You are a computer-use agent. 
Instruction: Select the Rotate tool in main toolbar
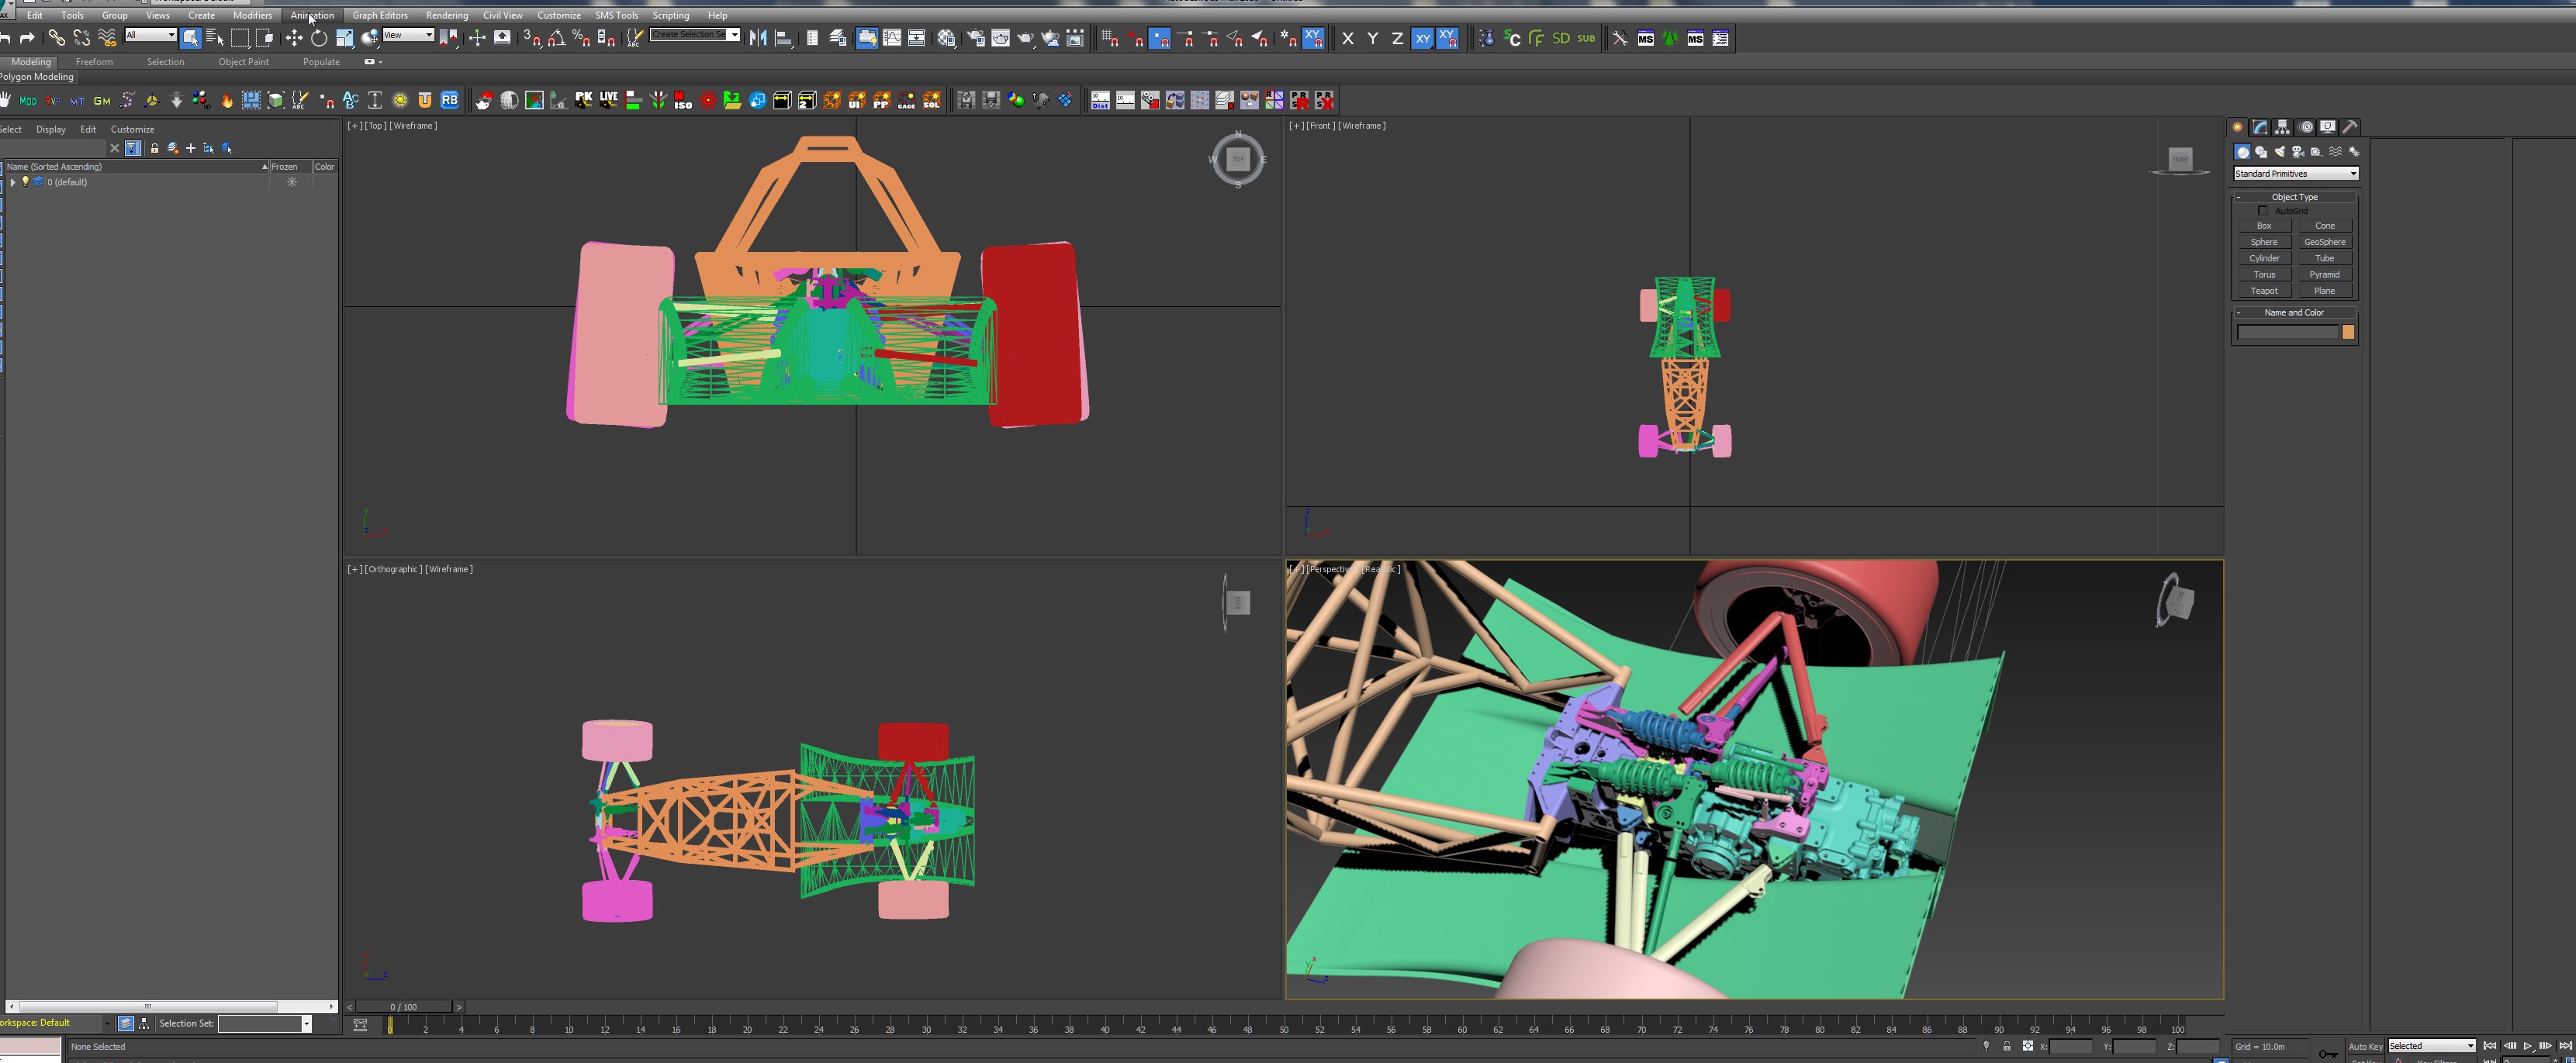318,38
